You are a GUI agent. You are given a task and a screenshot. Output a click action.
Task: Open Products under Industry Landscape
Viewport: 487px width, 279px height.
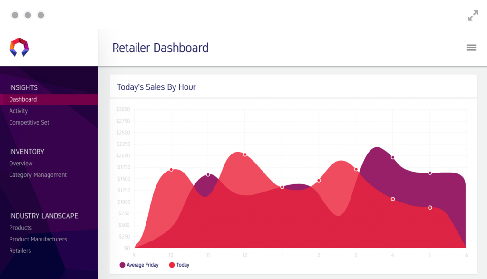[20, 228]
